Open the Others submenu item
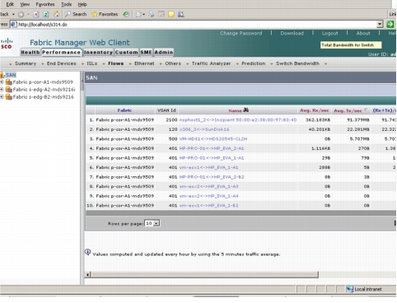The width and height of the screenshot is (397, 303). pyautogui.click(x=173, y=63)
